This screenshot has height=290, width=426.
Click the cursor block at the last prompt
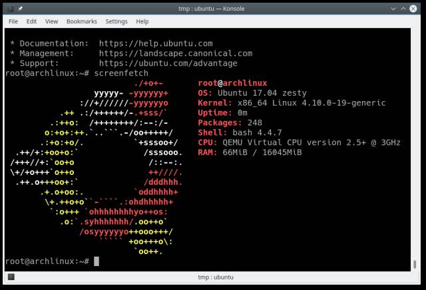[x=97, y=261]
